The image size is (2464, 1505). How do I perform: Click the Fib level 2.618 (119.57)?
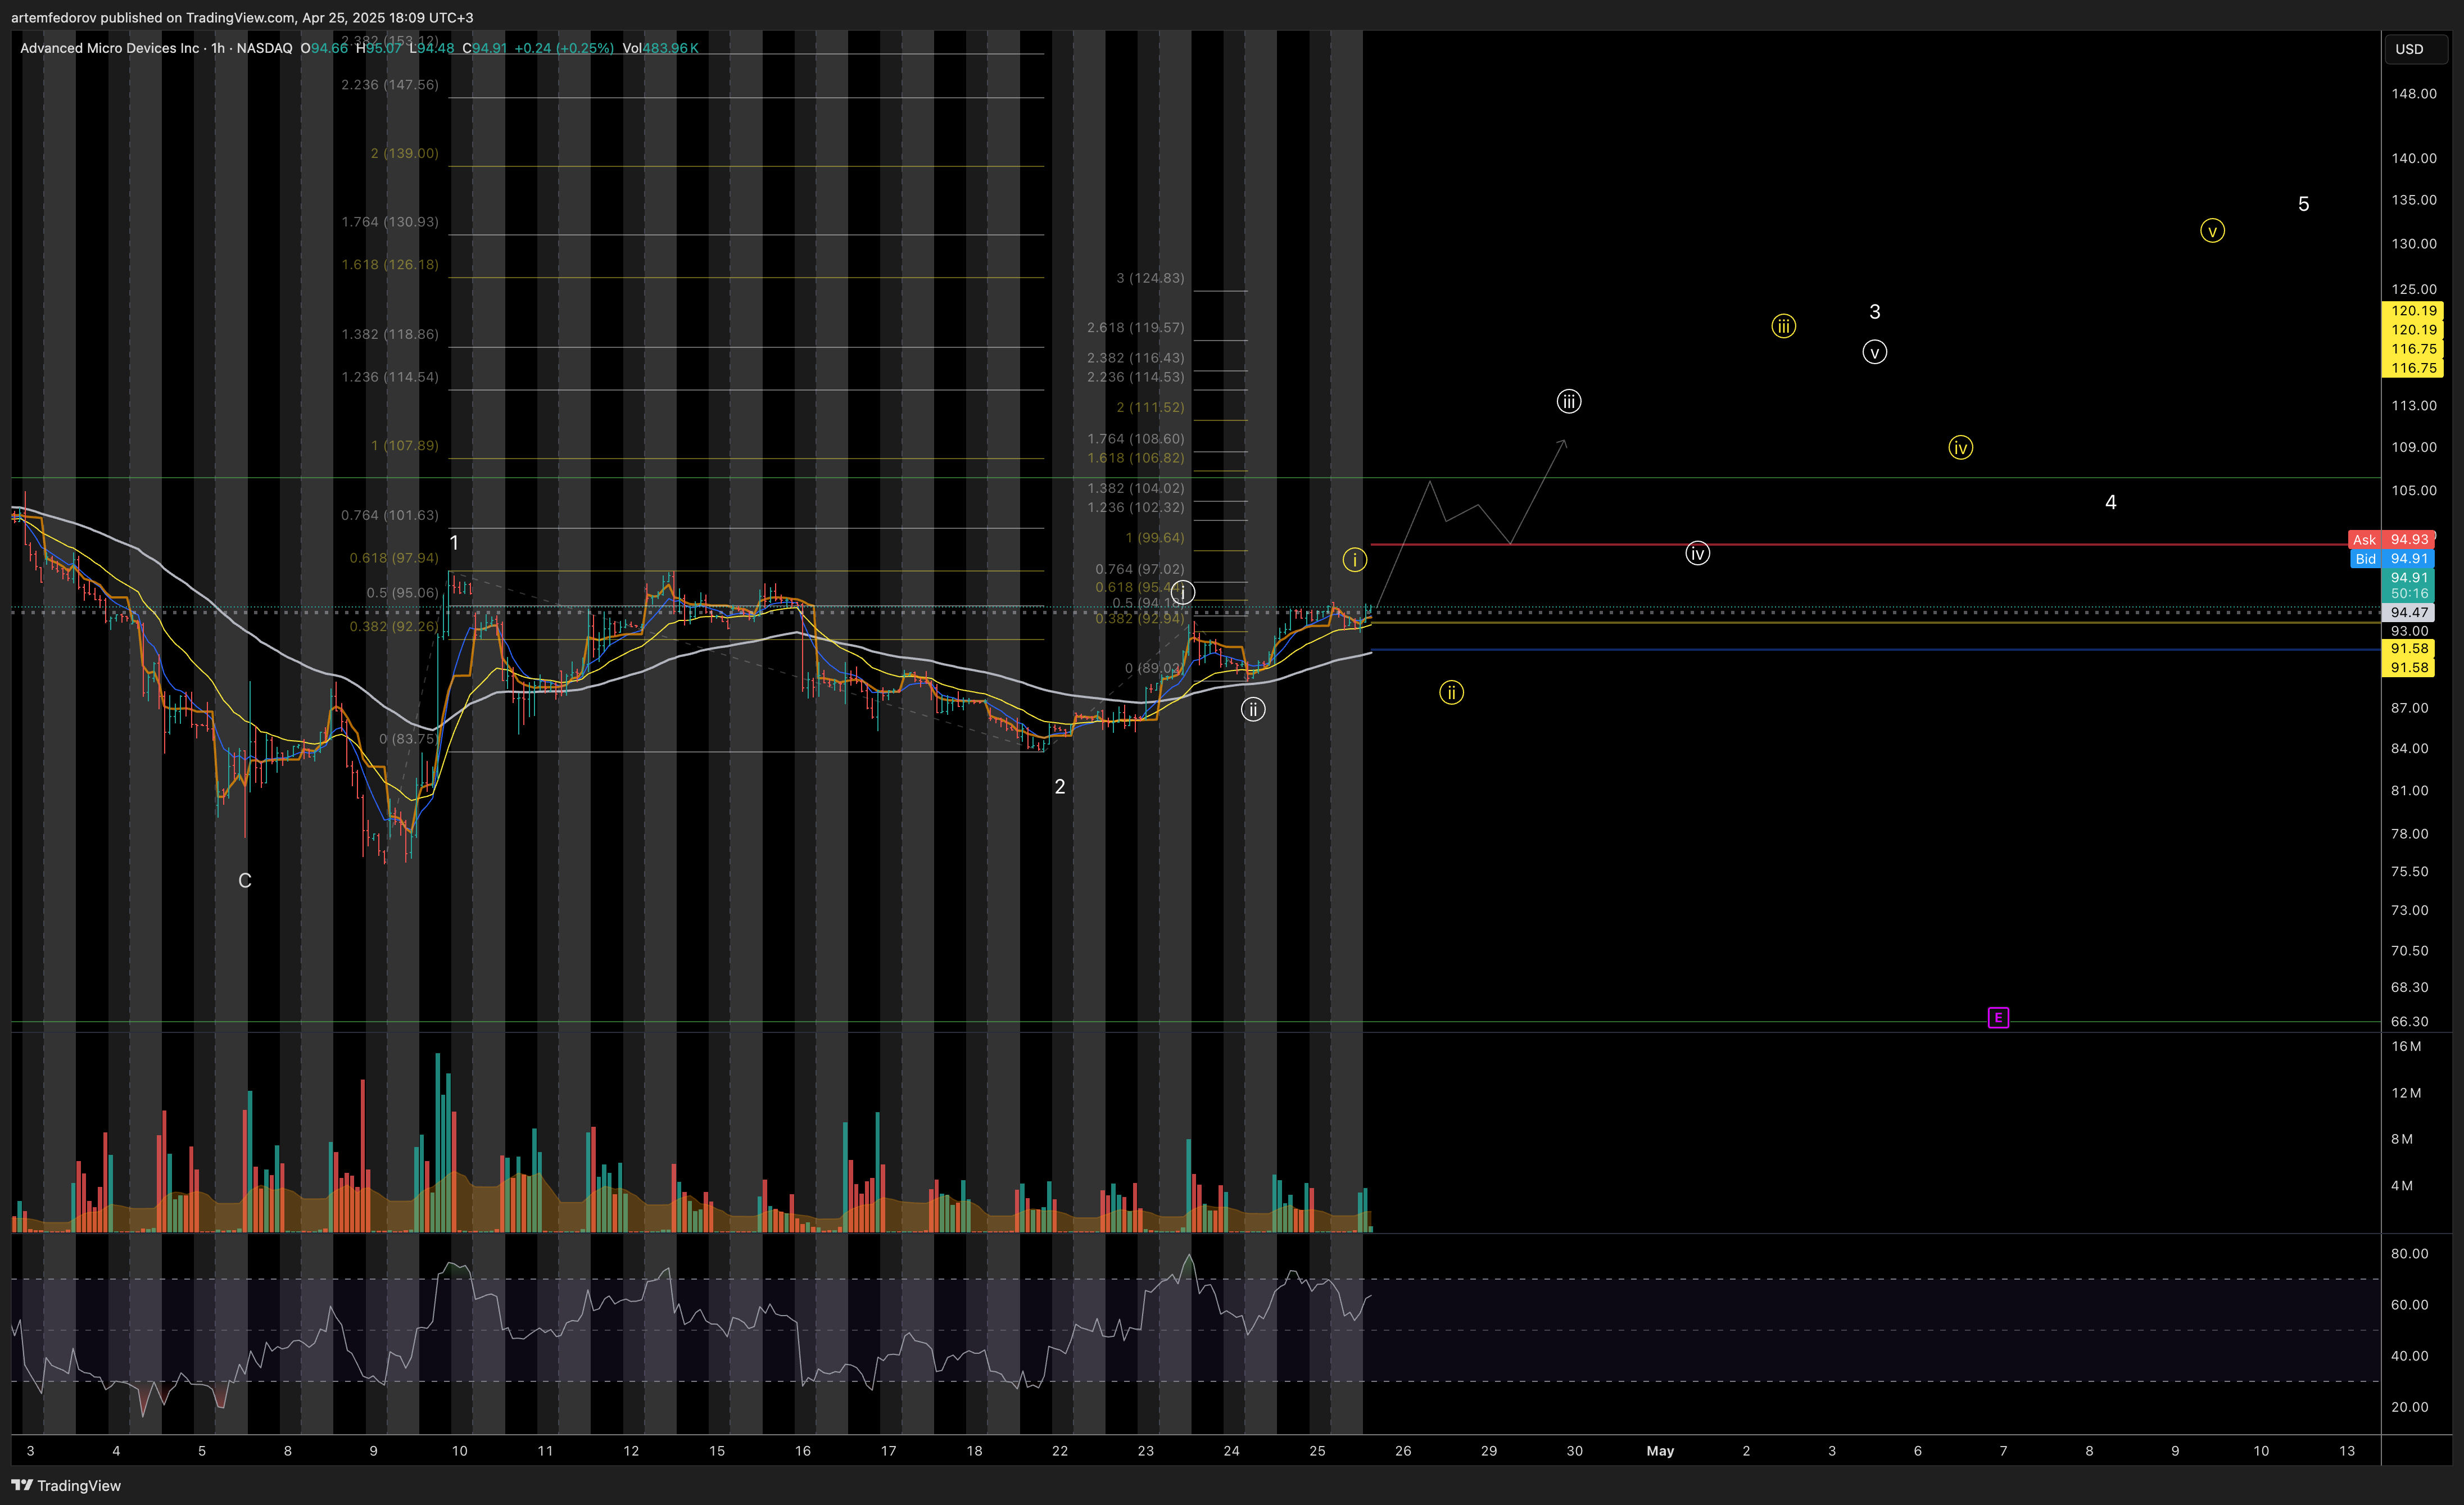pyautogui.click(x=1136, y=327)
